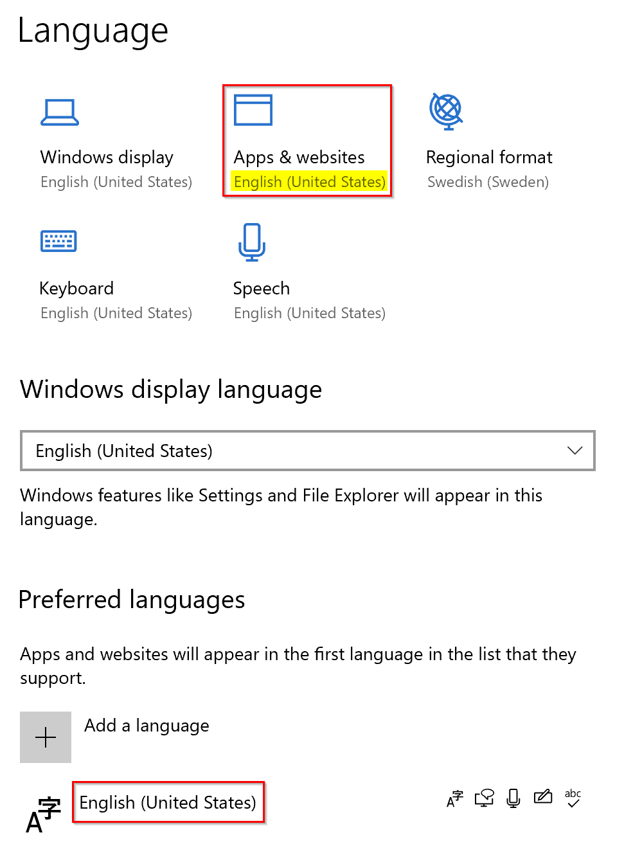Screen dimensions: 642x844
Task: Select English (United States) in preferred languages
Action: pyautogui.click(x=168, y=802)
